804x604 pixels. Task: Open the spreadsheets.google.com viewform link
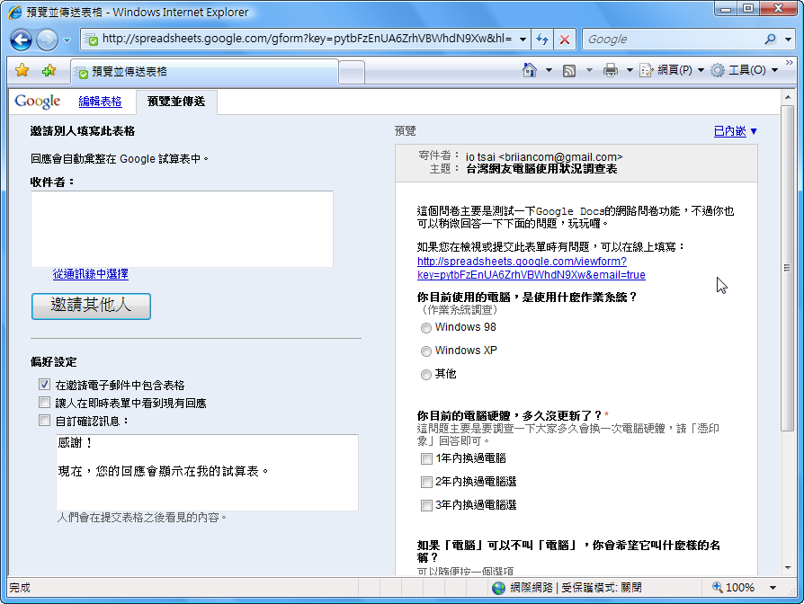click(532, 268)
